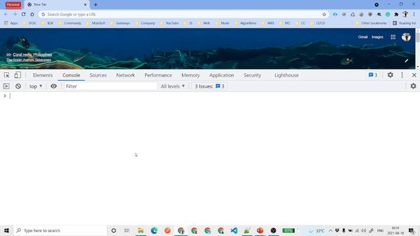Viewport: 420px width, 236px height.
Task: Open the Elements tab
Action: coord(43,75)
